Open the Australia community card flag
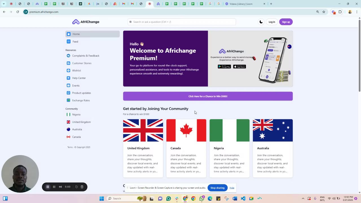The image size is (361, 203). pyautogui.click(x=273, y=130)
